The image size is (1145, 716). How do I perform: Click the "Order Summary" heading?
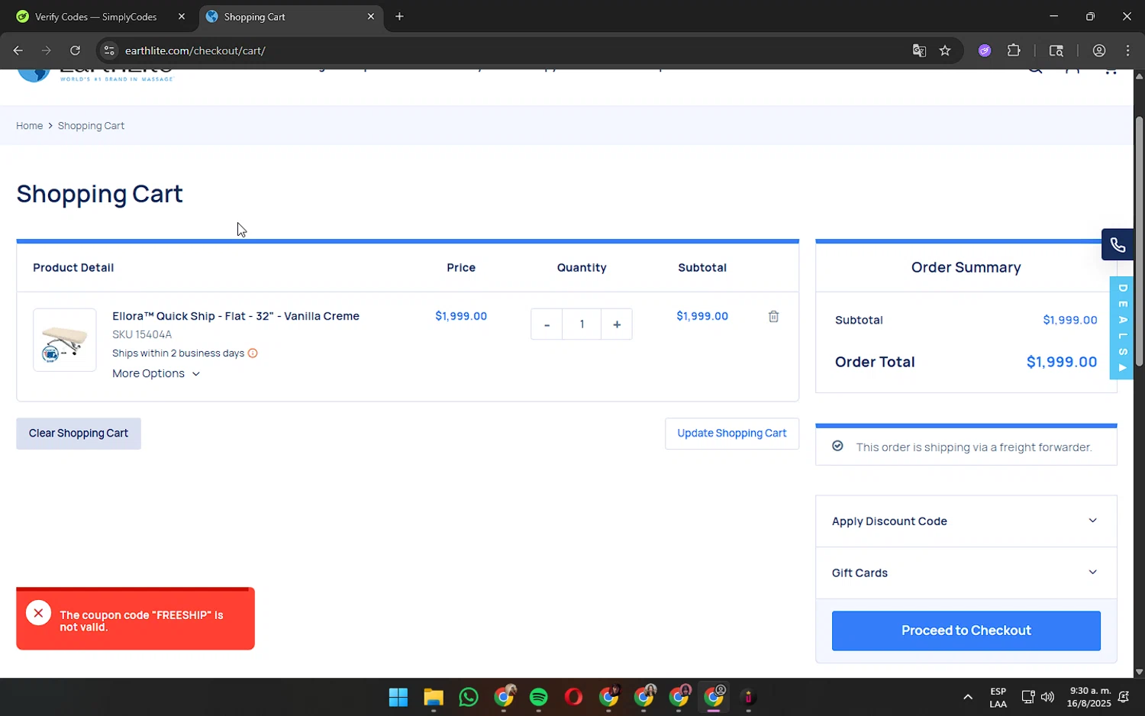point(966,267)
